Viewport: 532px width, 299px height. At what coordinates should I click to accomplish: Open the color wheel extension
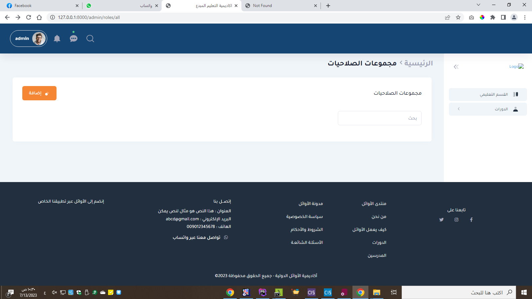[482, 17]
